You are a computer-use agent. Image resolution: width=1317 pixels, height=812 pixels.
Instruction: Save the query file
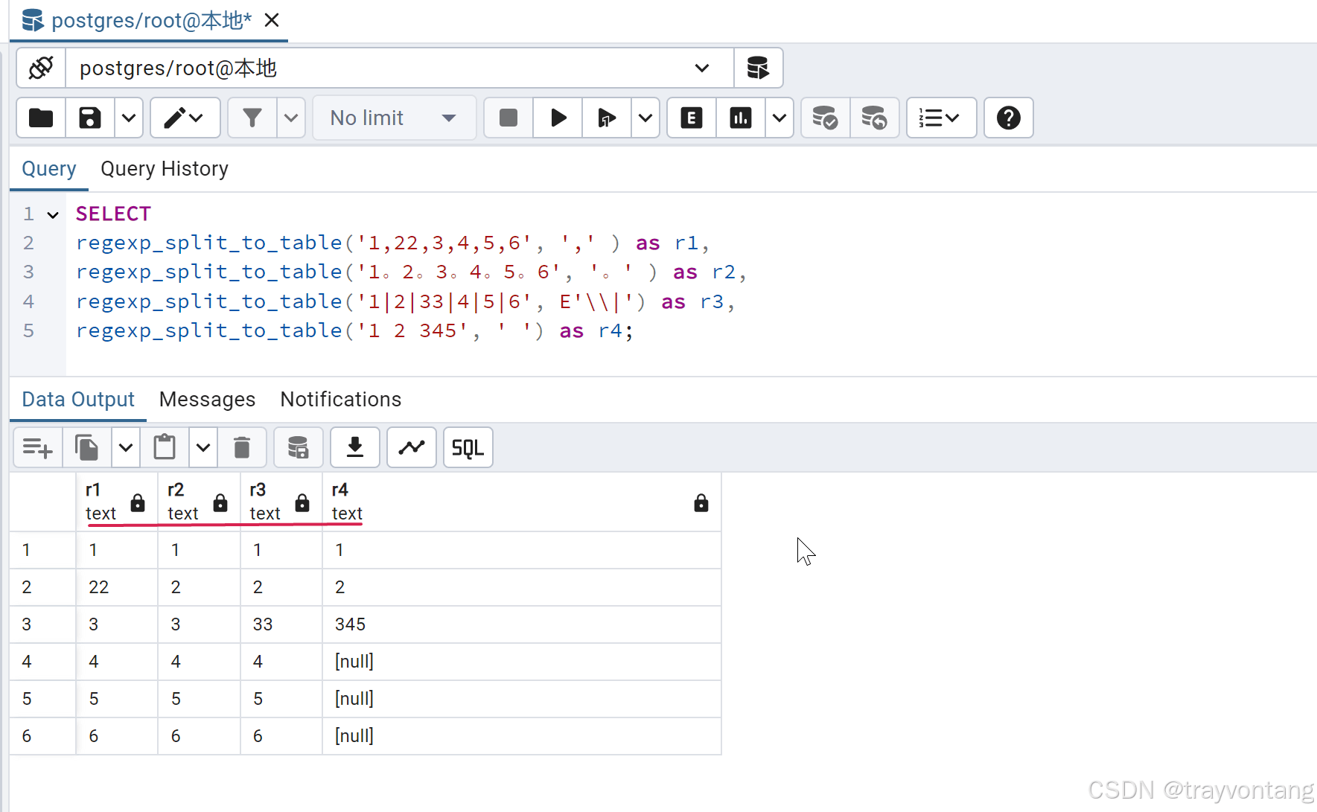90,118
